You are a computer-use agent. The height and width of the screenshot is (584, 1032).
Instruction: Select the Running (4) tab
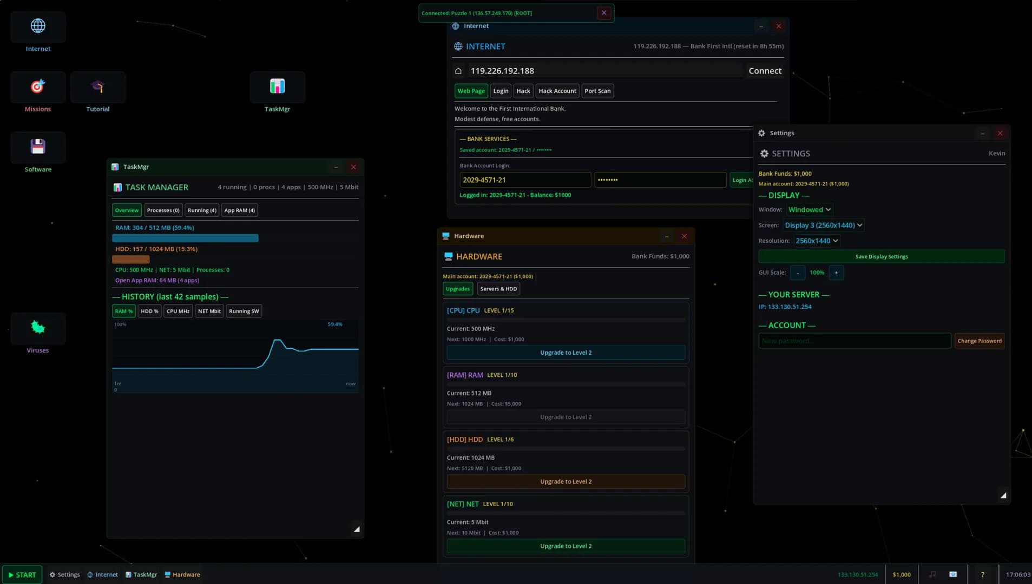coord(202,210)
